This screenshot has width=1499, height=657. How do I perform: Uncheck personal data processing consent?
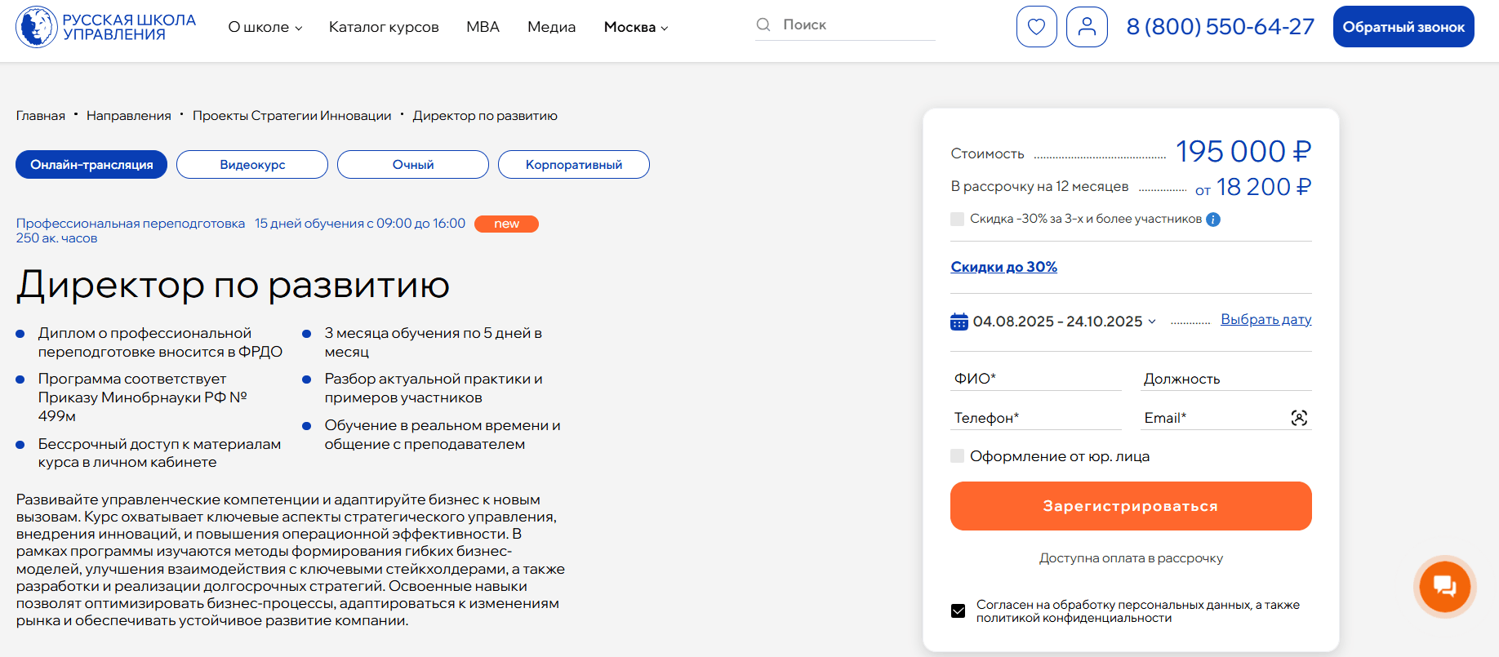click(x=959, y=611)
